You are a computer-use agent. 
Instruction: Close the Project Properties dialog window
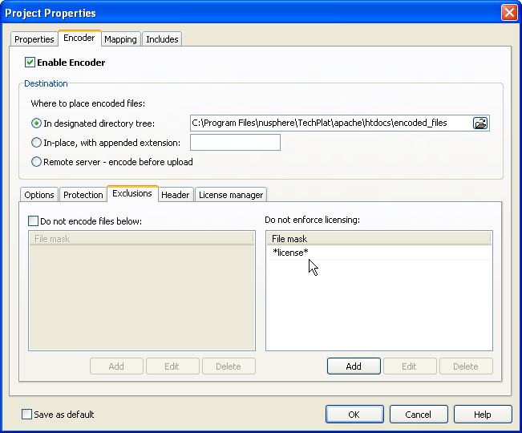508,13
